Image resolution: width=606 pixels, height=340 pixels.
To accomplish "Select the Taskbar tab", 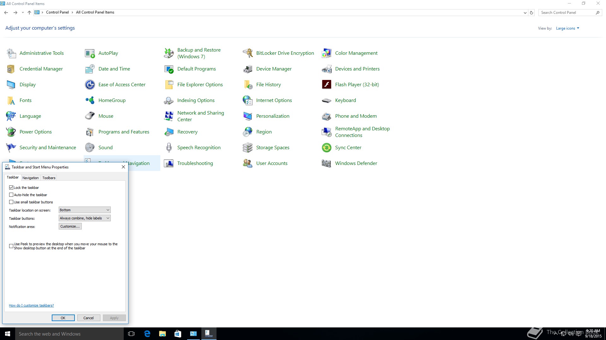I will (13, 178).
